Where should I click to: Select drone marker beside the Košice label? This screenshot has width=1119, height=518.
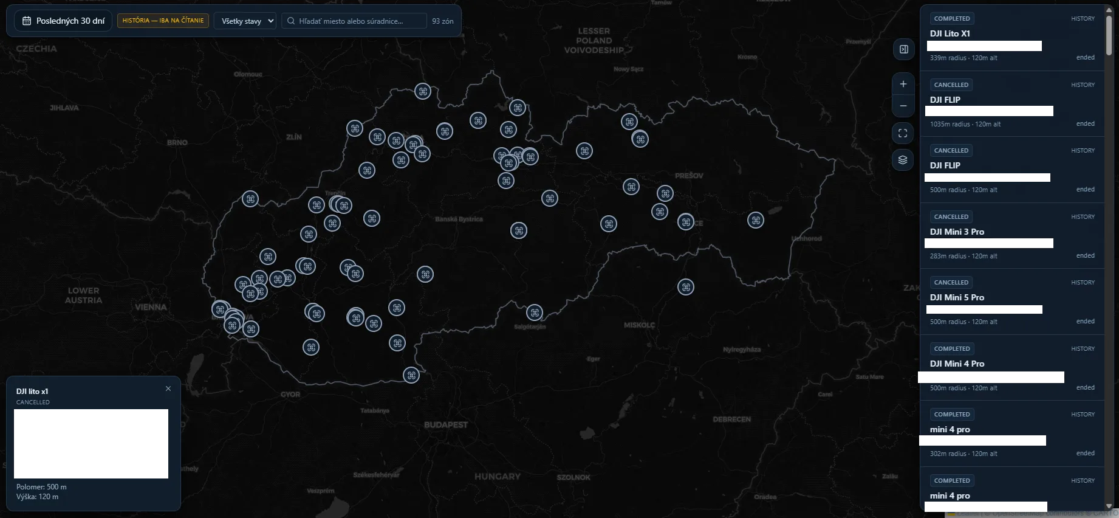pyautogui.click(x=686, y=222)
